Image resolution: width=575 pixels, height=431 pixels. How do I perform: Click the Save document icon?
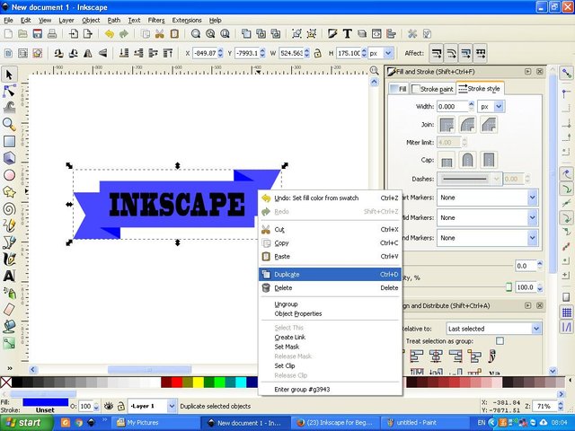click(x=38, y=34)
